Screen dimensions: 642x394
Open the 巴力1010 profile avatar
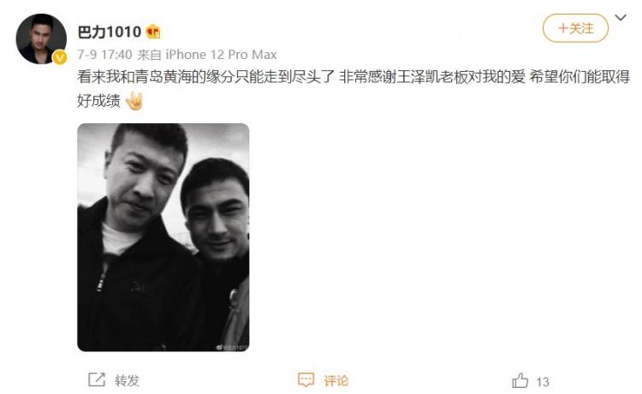coord(41,38)
